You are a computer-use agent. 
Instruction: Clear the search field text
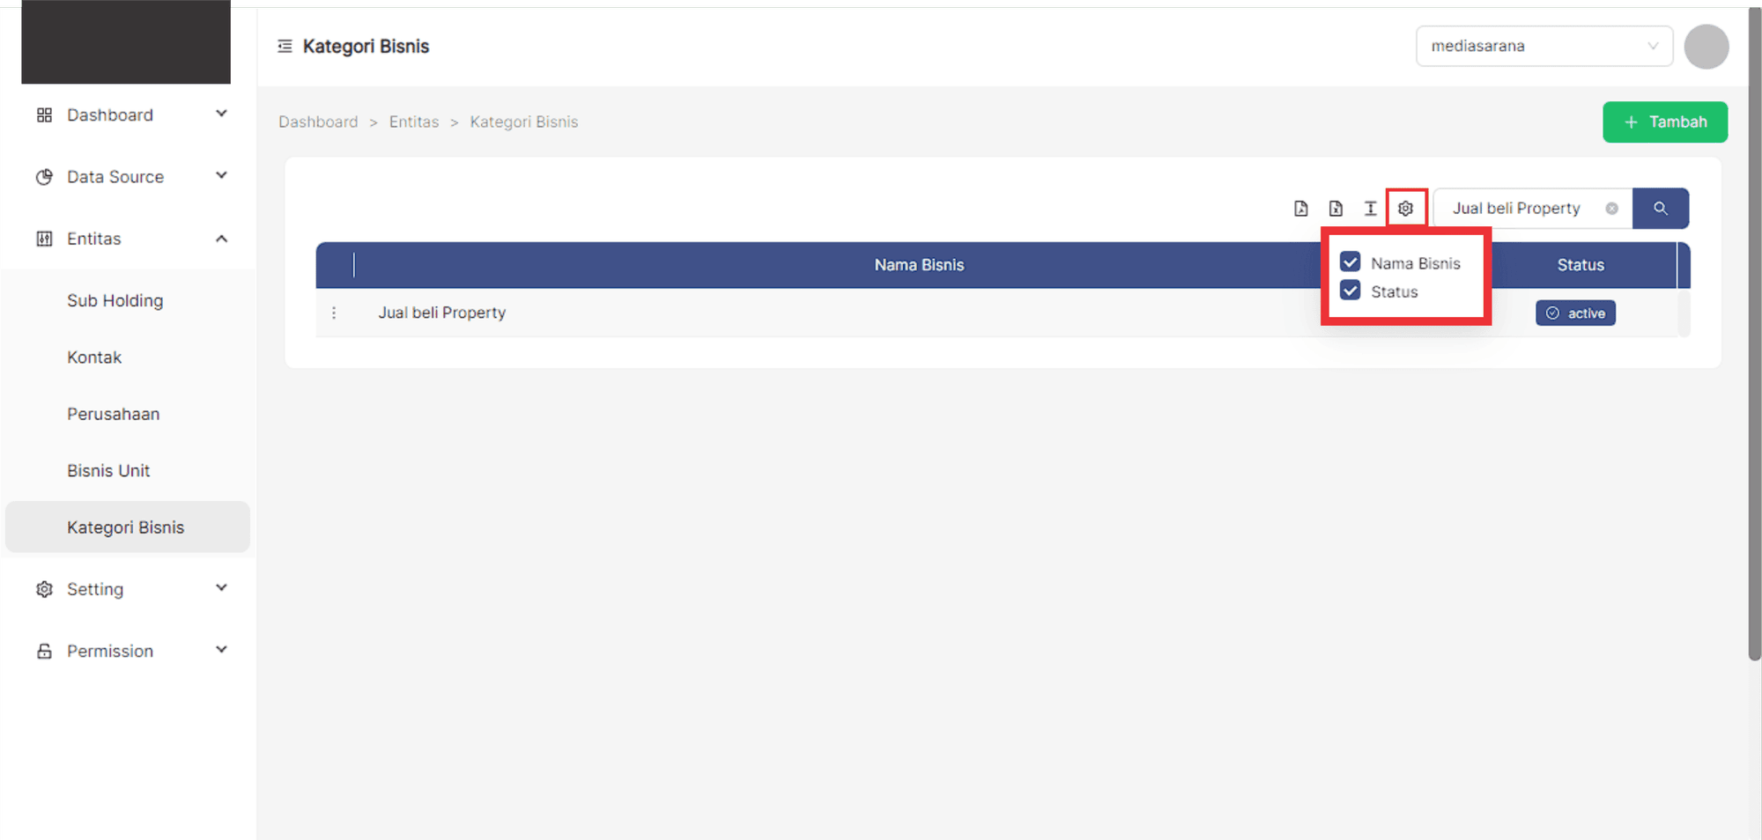pos(1611,209)
